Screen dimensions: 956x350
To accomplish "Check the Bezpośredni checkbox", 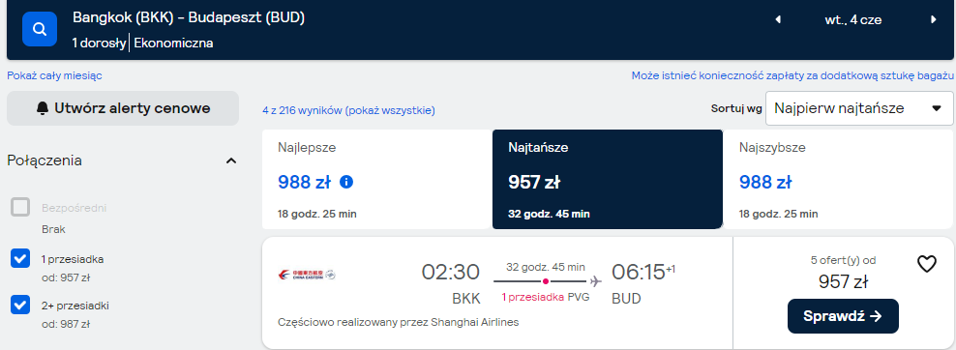I will tap(20, 208).
